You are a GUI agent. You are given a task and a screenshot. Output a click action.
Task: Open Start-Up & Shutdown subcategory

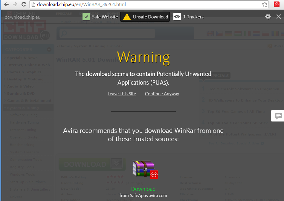28,182
